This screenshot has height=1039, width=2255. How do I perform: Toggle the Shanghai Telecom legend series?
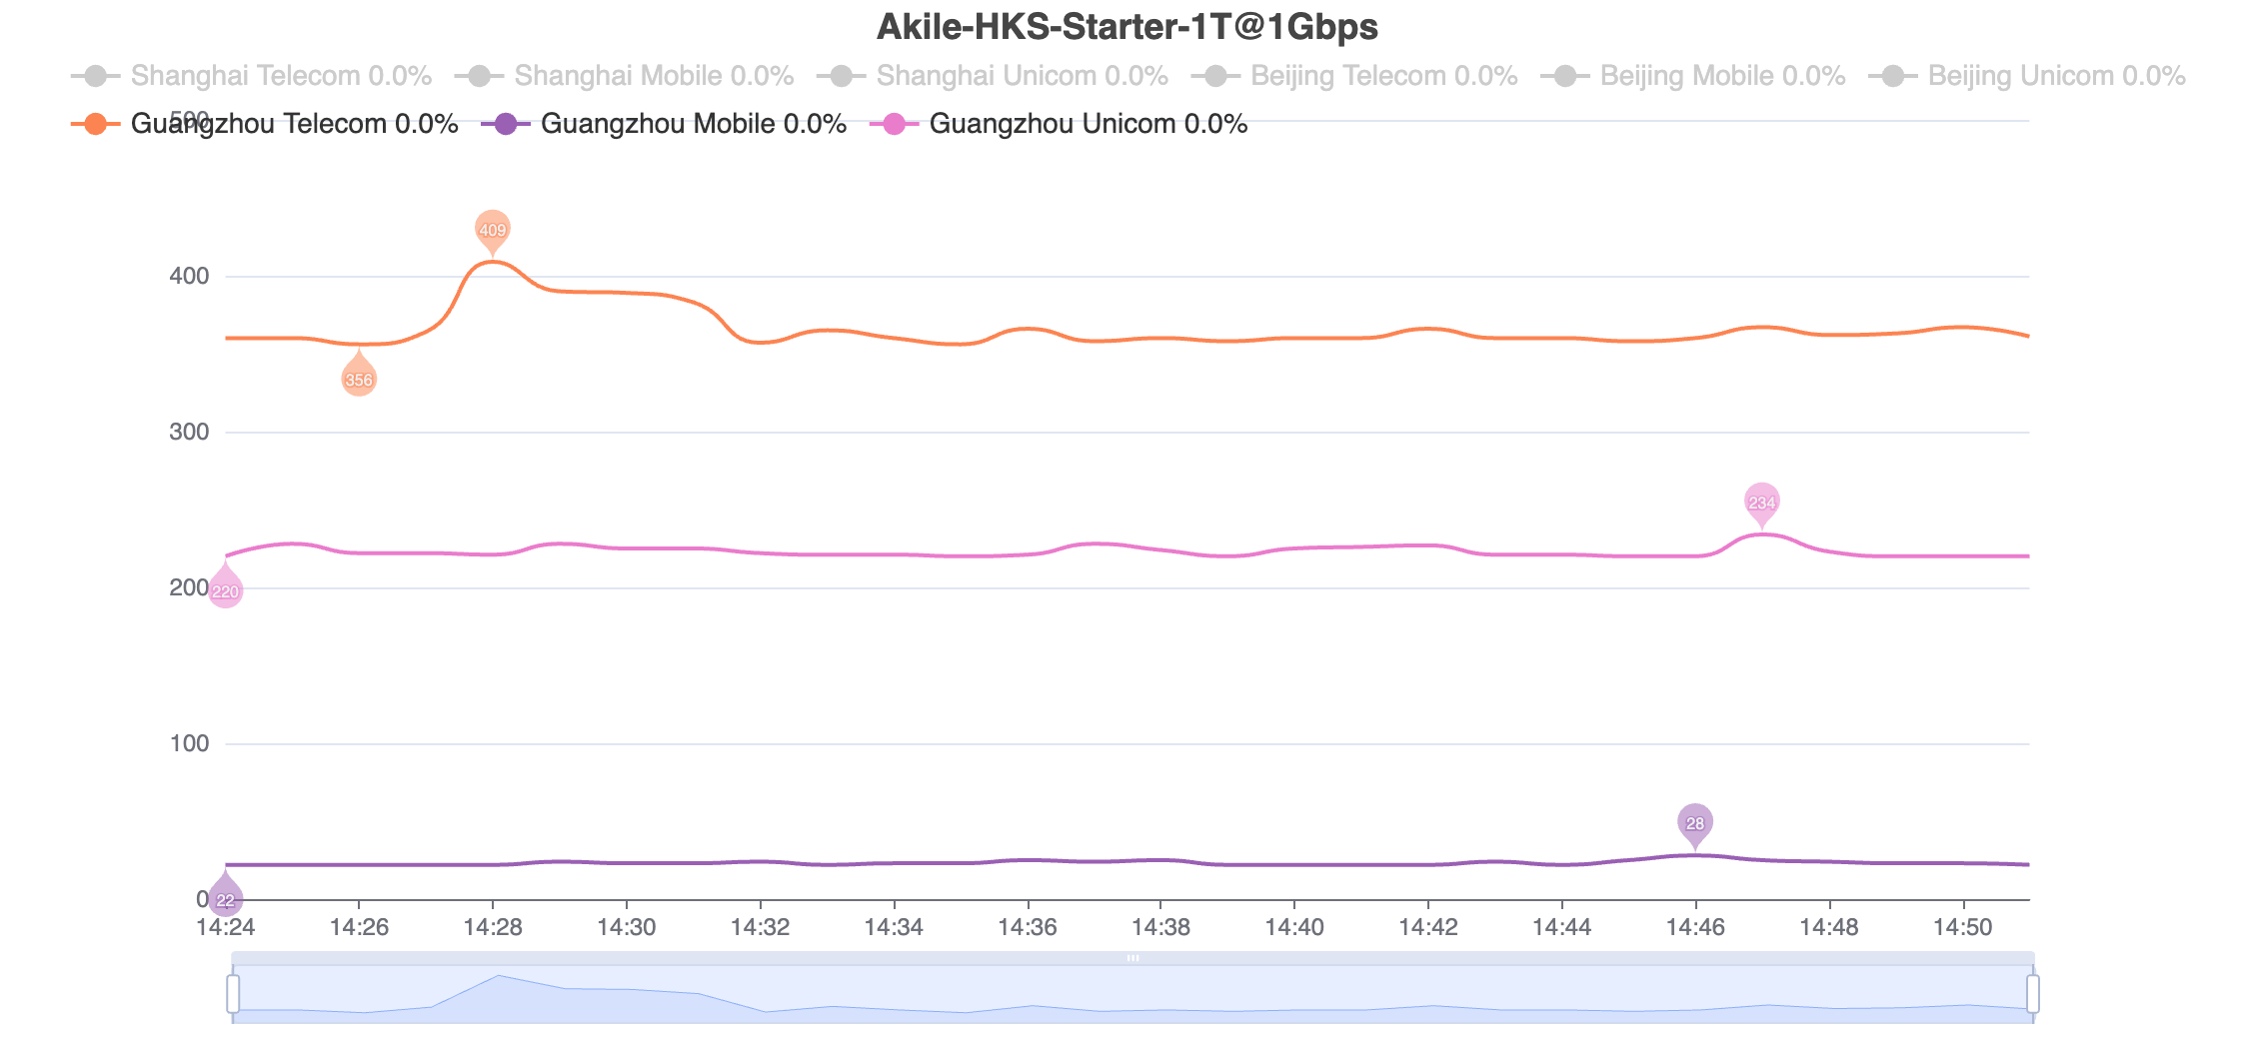pos(252,76)
